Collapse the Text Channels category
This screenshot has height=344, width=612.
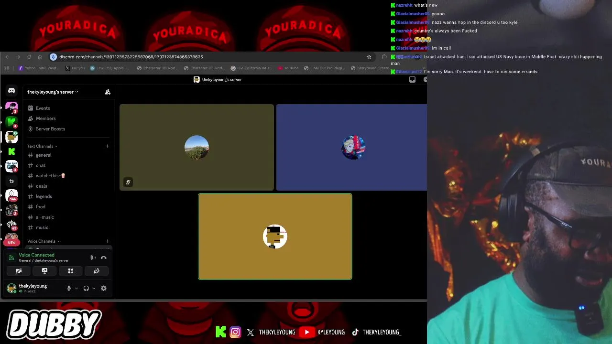tap(42, 146)
